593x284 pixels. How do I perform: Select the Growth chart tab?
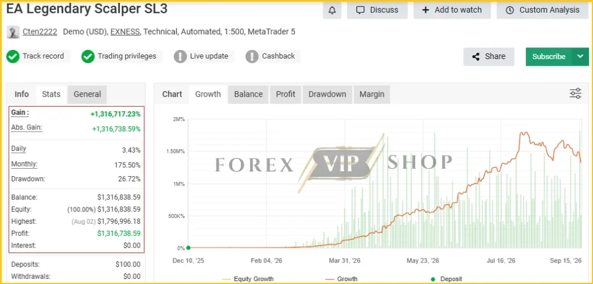point(208,94)
